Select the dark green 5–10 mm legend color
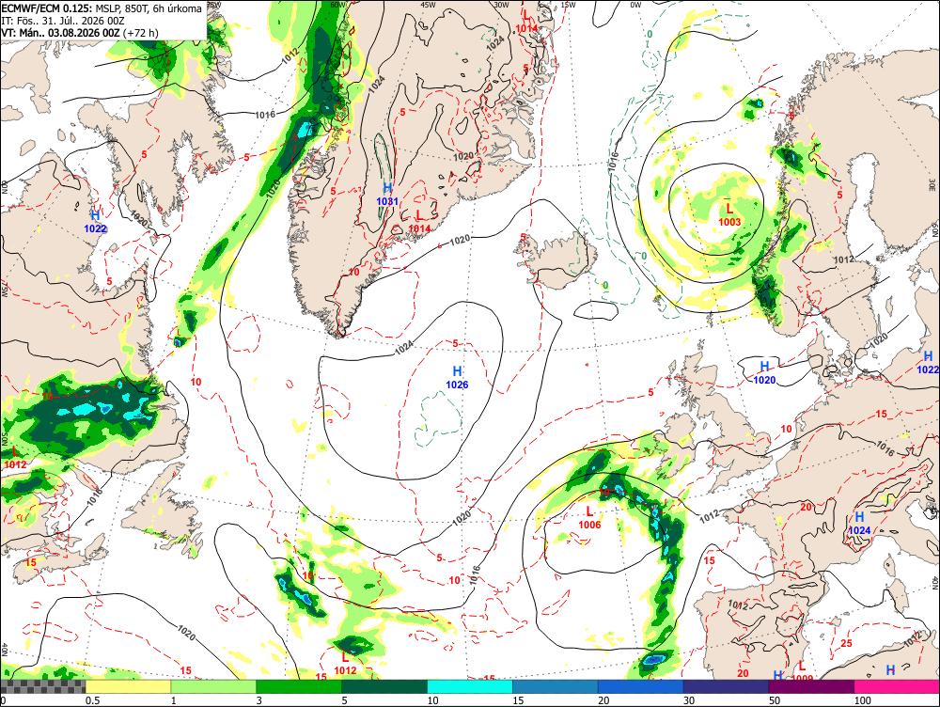The height and width of the screenshot is (707, 940). 384,686
